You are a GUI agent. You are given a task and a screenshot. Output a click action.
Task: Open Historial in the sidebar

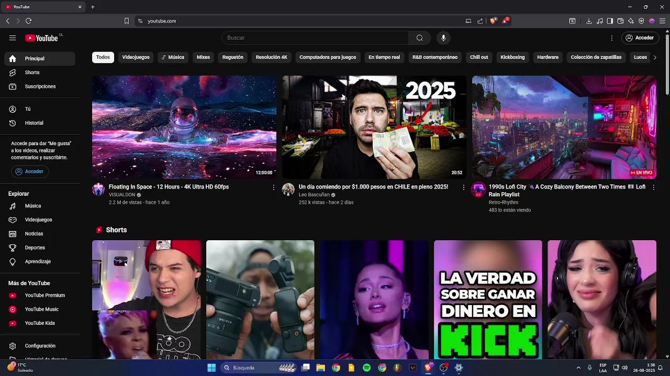pyautogui.click(x=40, y=123)
